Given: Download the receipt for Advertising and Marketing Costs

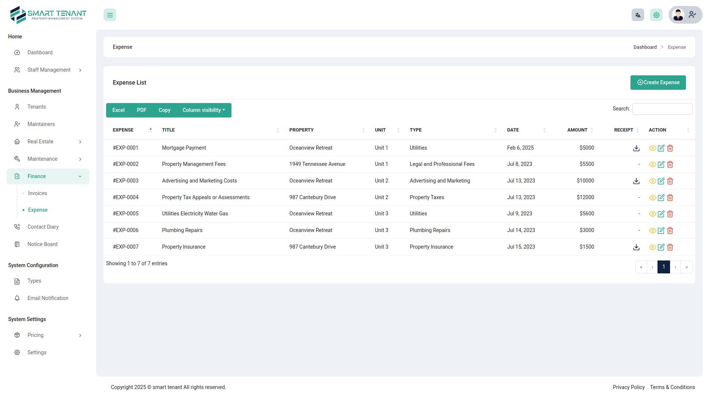Looking at the screenshot, I should 636,181.
